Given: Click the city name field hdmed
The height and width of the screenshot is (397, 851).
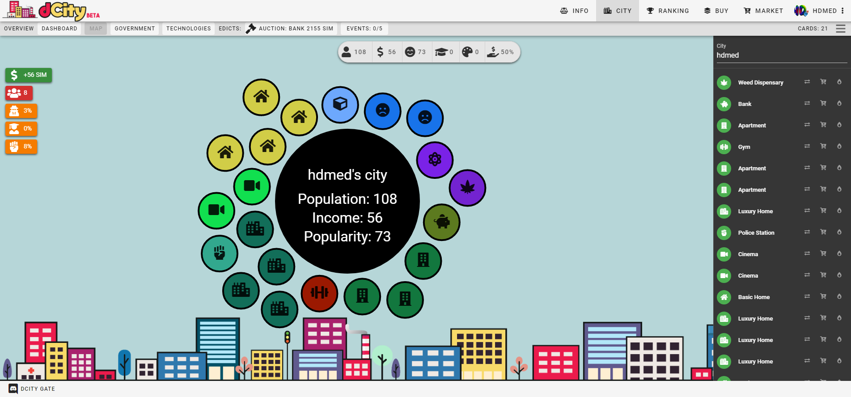Looking at the screenshot, I should pos(782,55).
